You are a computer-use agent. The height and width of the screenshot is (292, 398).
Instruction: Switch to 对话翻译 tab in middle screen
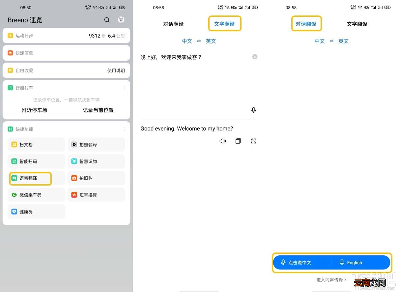(173, 24)
